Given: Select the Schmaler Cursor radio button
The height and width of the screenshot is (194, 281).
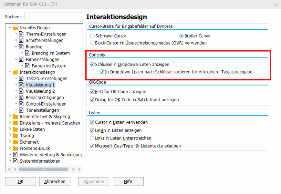Looking at the screenshot, I should pos(92,36).
